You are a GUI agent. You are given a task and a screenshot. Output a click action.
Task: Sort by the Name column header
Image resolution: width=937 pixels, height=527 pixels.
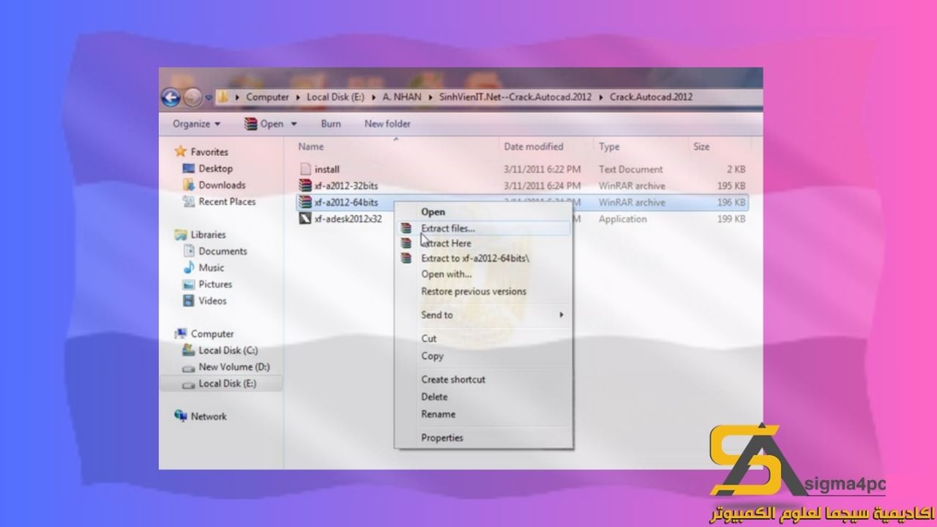(x=311, y=146)
